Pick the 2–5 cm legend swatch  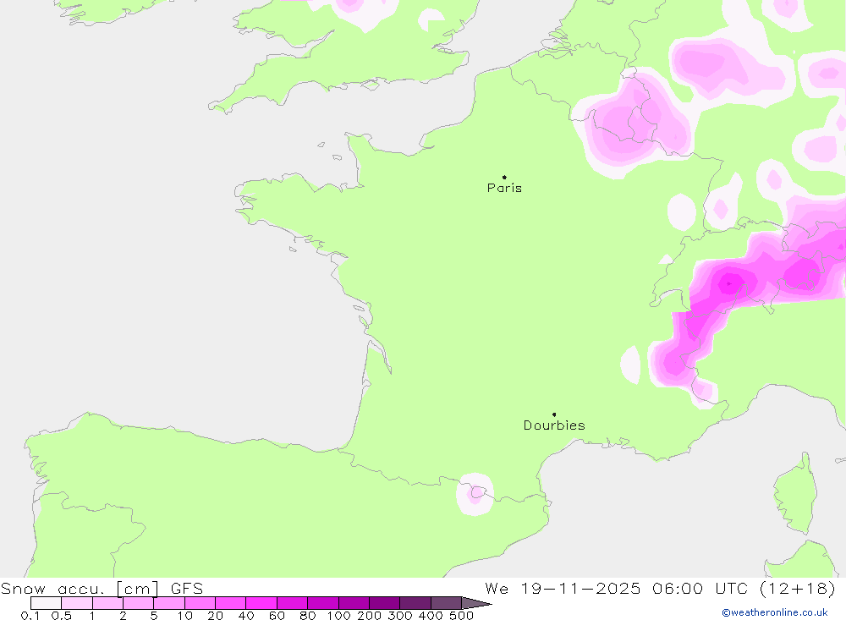pyautogui.click(x=138, y=603)
